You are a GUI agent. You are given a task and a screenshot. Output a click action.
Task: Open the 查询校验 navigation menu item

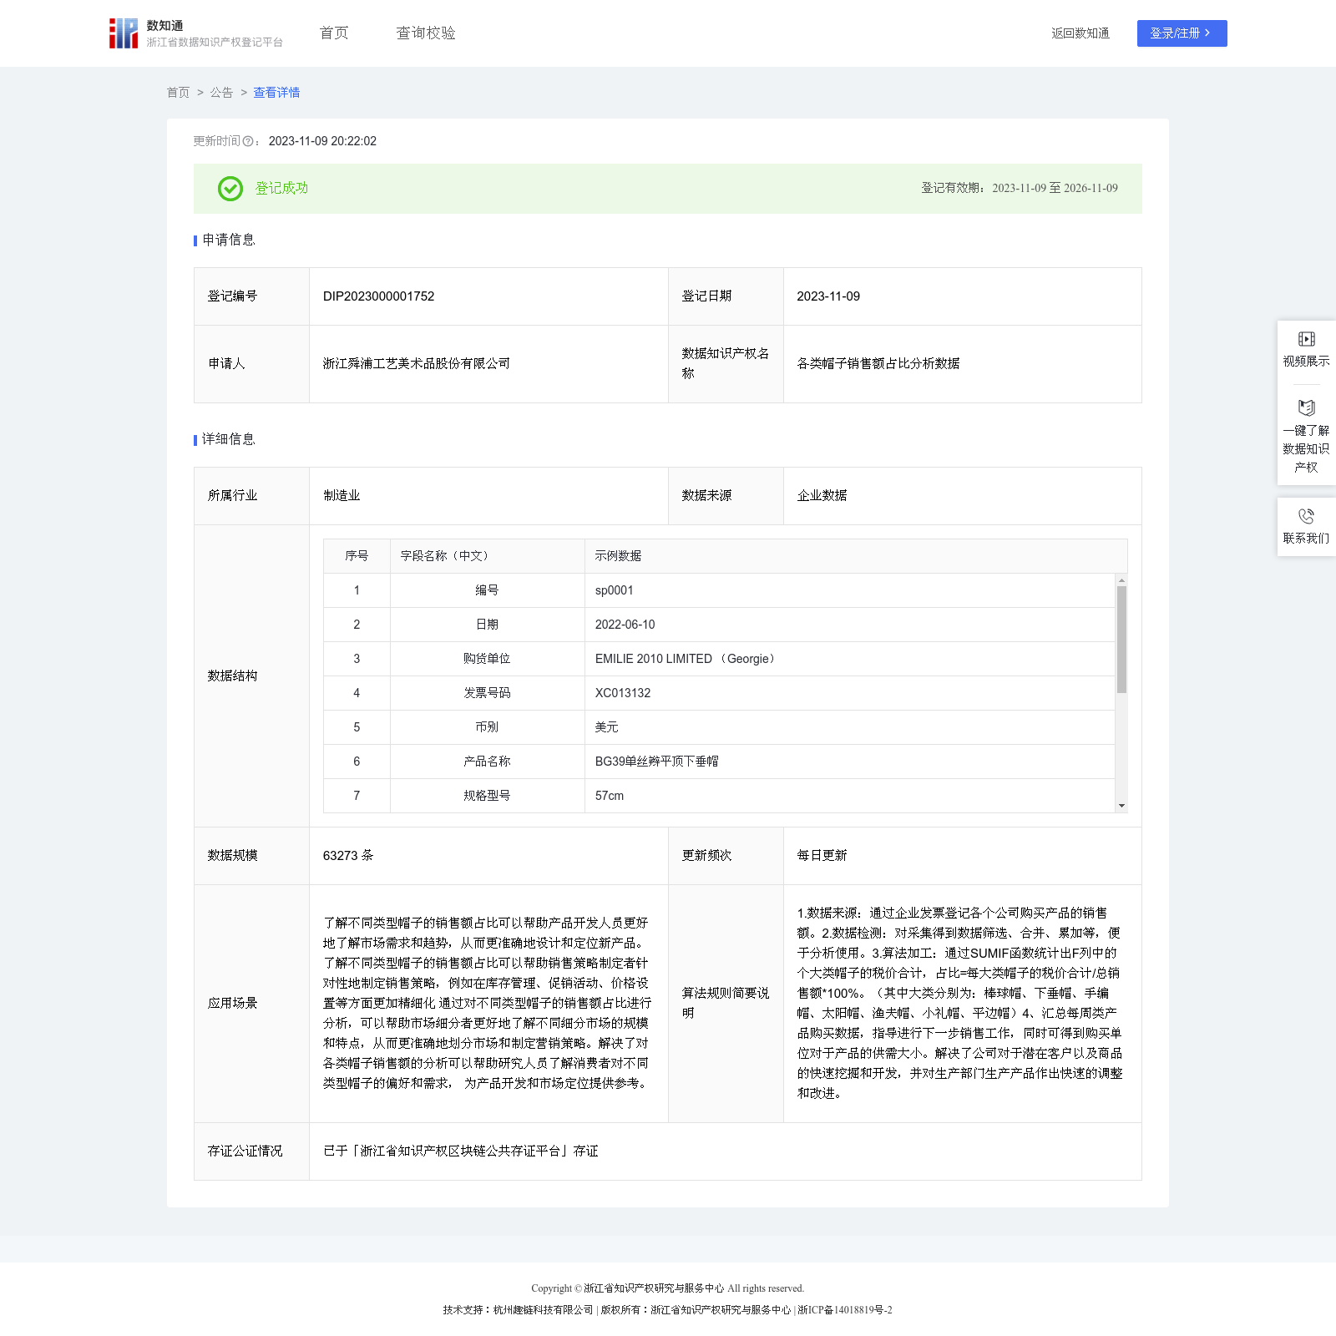click(426, 33)
